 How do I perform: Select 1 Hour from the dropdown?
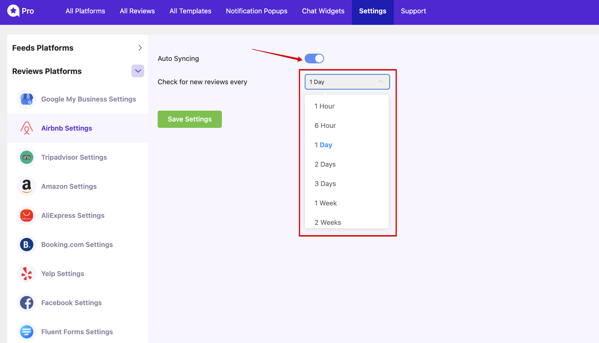coord(325,106)
